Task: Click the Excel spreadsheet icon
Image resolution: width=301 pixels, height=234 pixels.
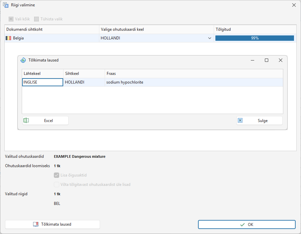Action: [26, 120]
